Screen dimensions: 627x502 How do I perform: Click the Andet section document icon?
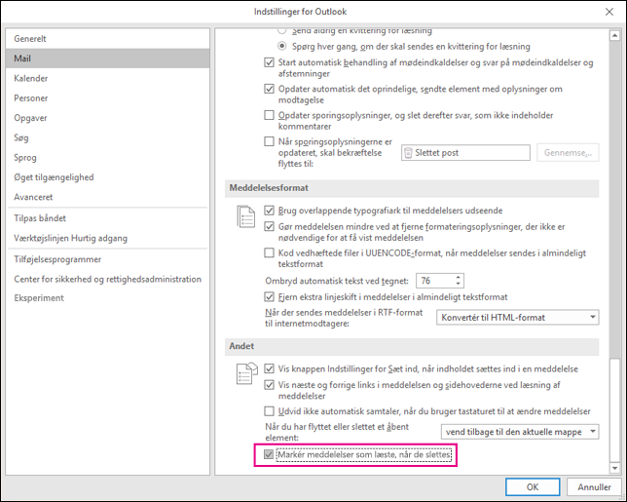click(x=246, y=373)
